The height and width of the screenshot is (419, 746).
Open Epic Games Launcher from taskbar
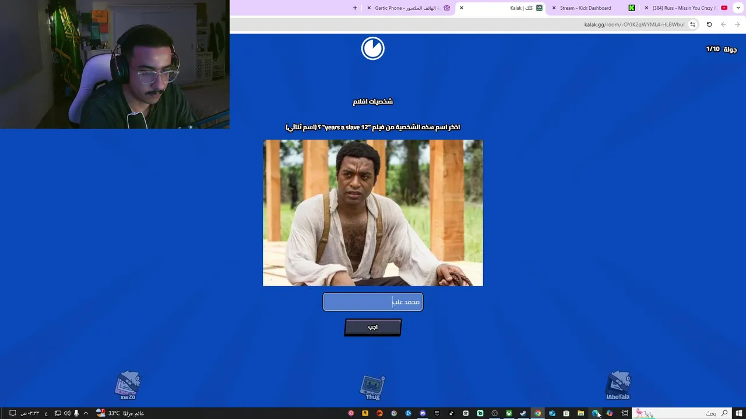pyautogui.click(x=437, y=413)
